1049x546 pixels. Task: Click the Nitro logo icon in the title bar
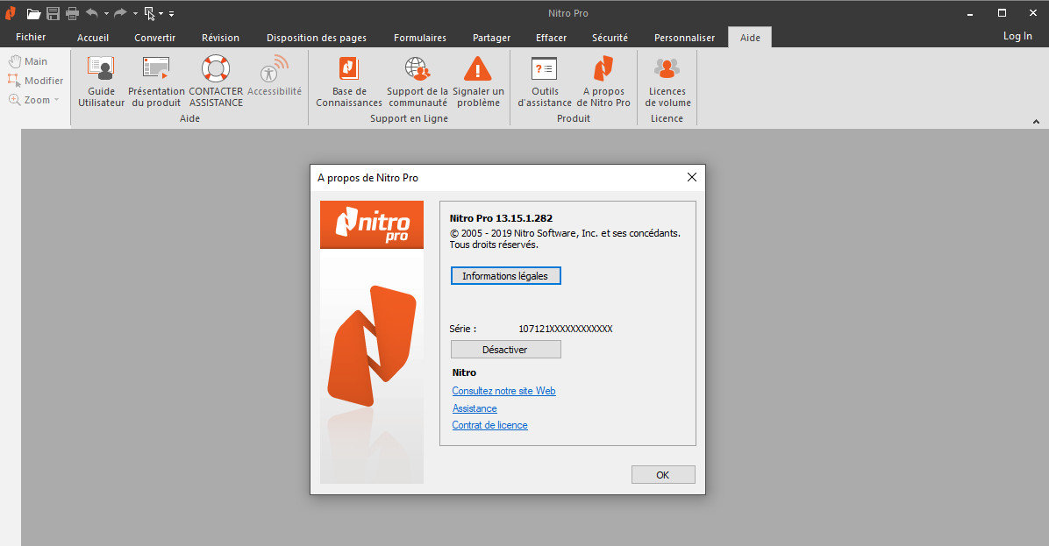pos(11,13)
